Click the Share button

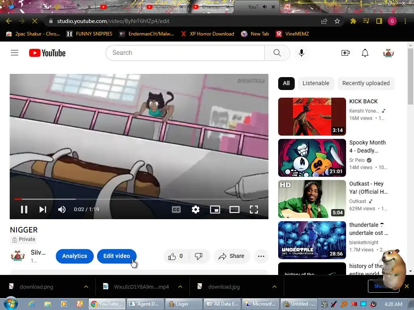click(232, 256)
